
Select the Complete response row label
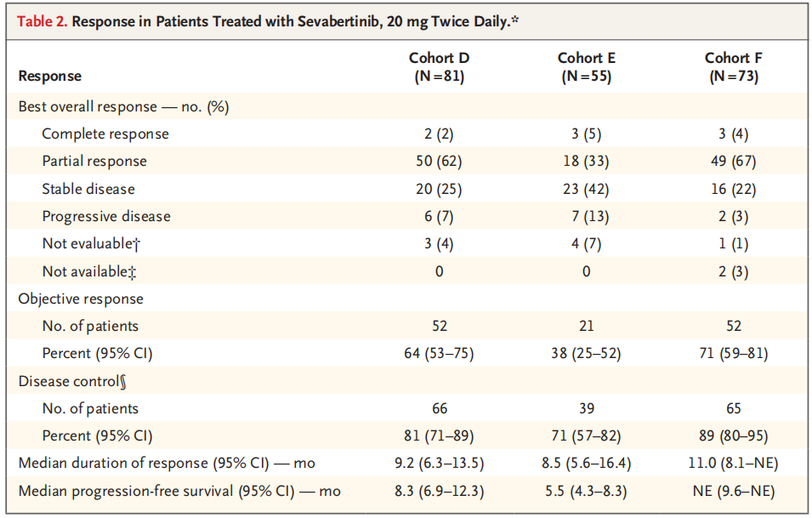coord(105,134)
